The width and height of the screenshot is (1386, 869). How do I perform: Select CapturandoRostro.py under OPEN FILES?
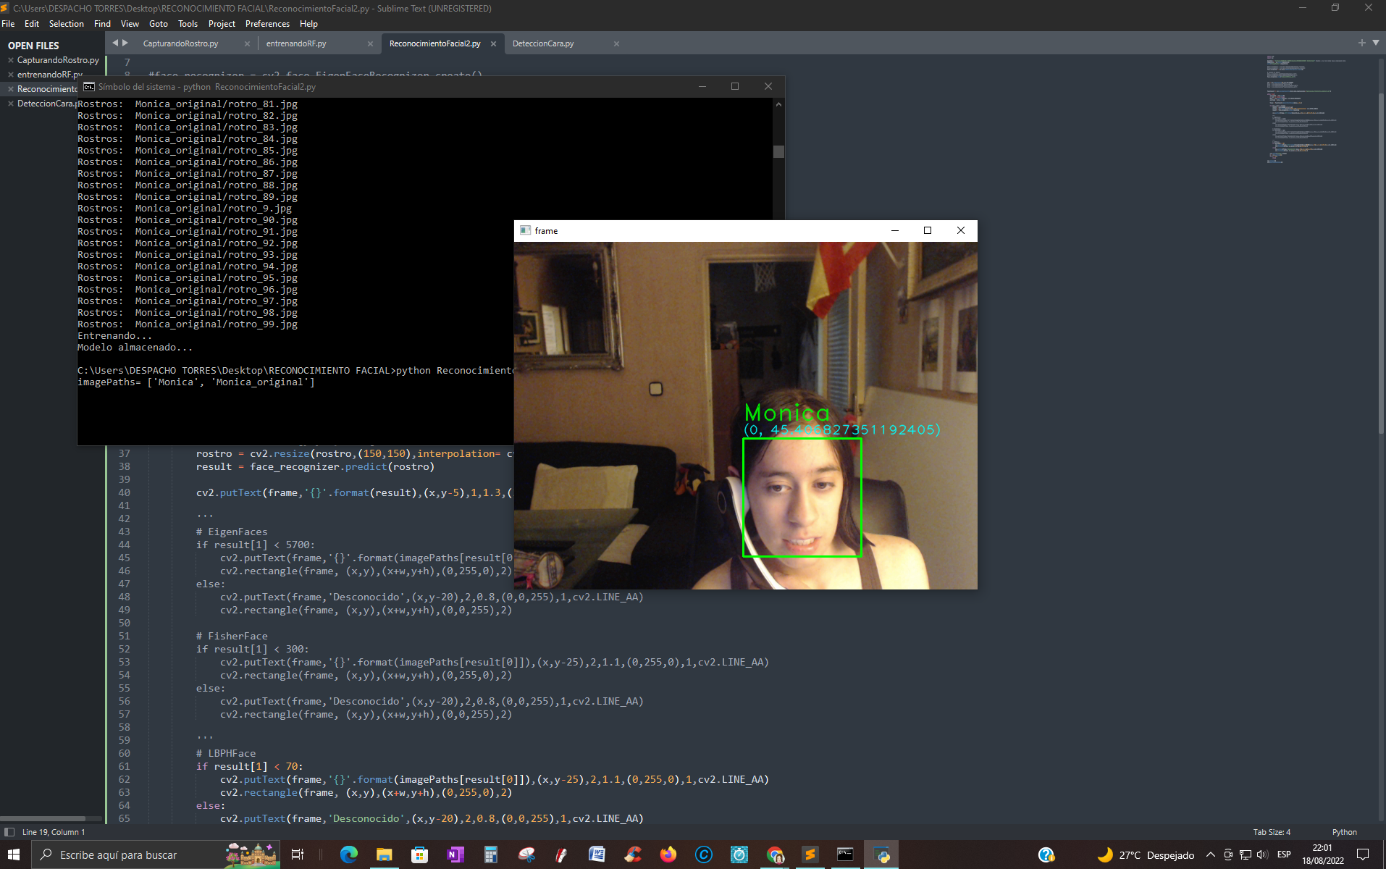click(59, 60)
